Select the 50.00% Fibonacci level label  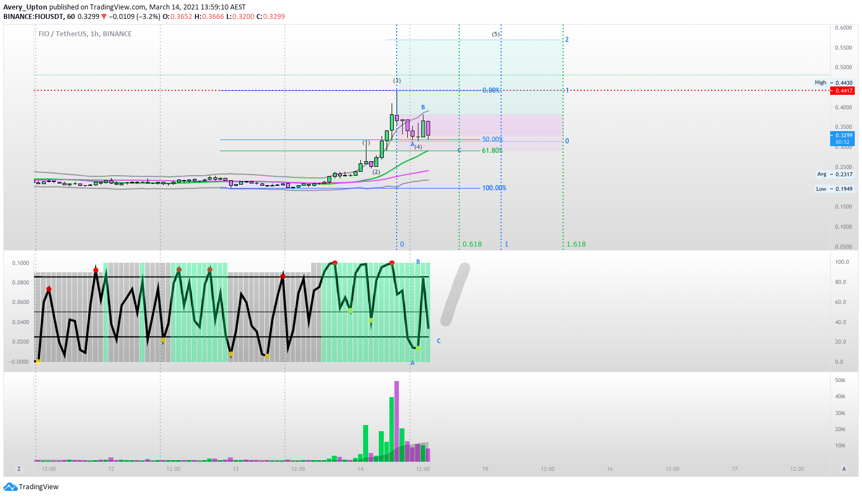coord(492,139)
